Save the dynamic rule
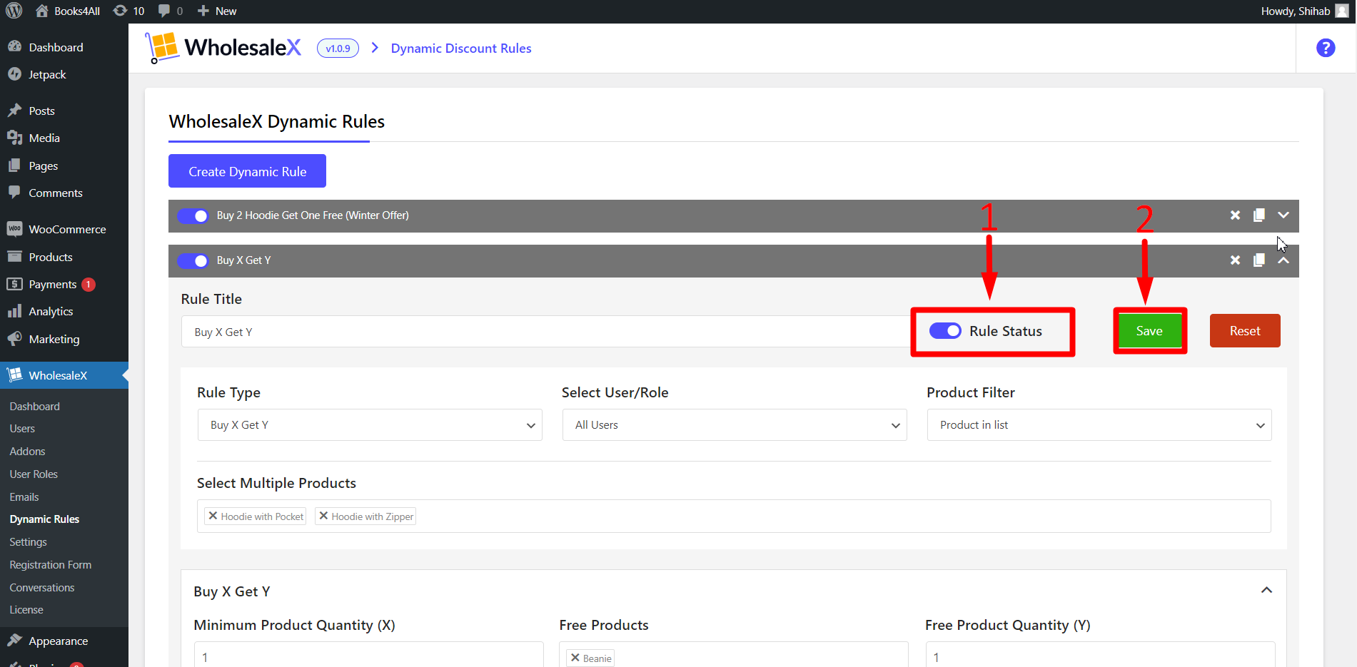This screenshot has height=667, width=1357. click(1149, 331)
